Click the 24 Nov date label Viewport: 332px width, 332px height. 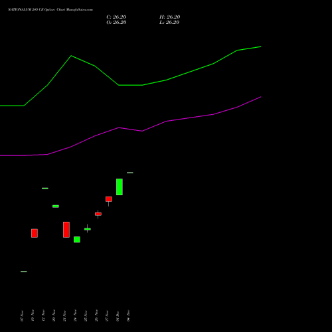pos(75,316)
